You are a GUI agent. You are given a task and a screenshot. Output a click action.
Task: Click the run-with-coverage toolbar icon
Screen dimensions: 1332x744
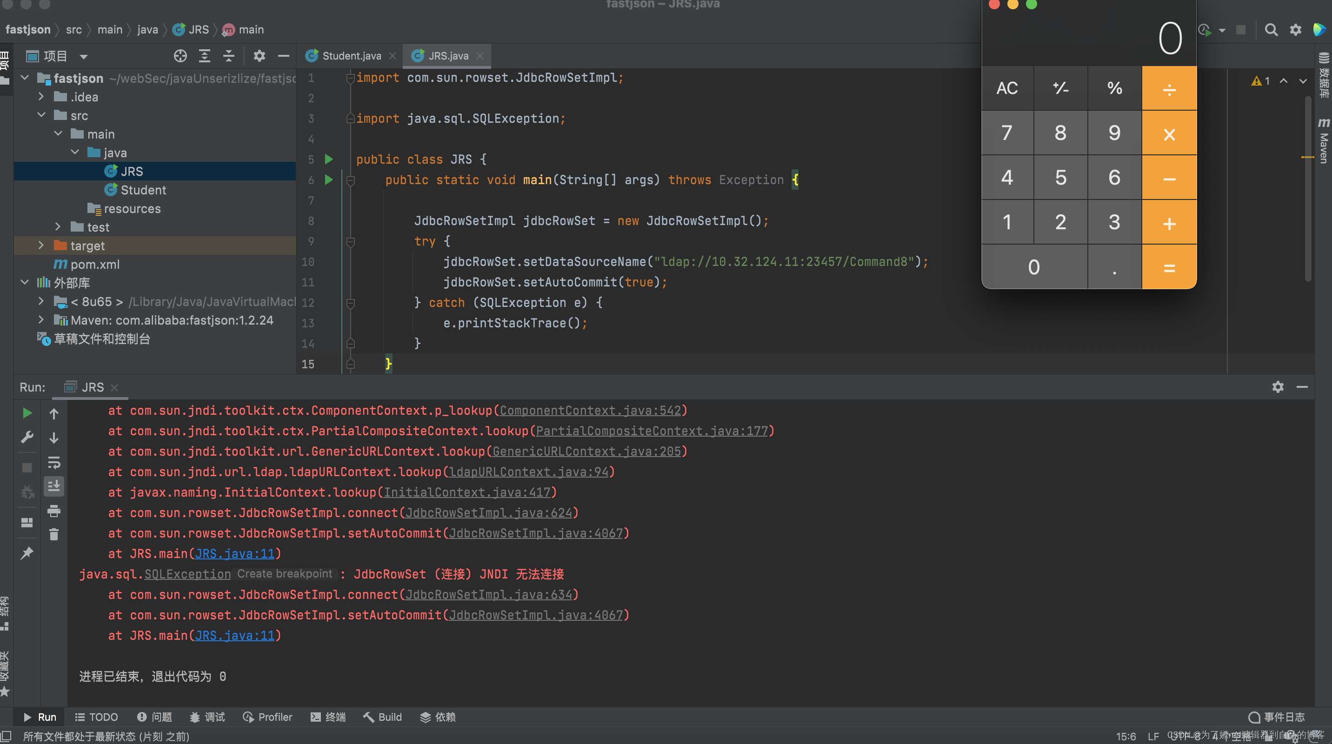point(1205,30)
